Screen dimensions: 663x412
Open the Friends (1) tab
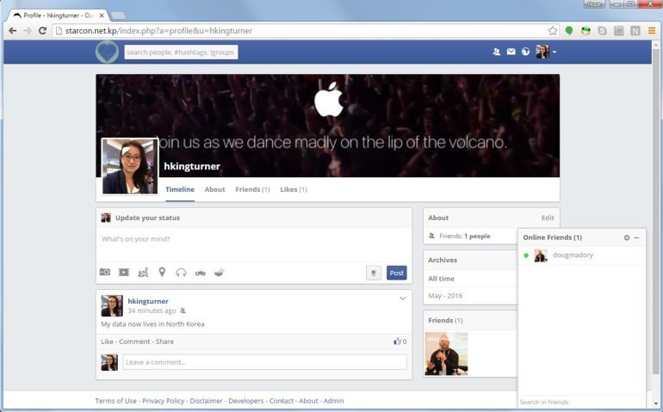pos(252,189)
